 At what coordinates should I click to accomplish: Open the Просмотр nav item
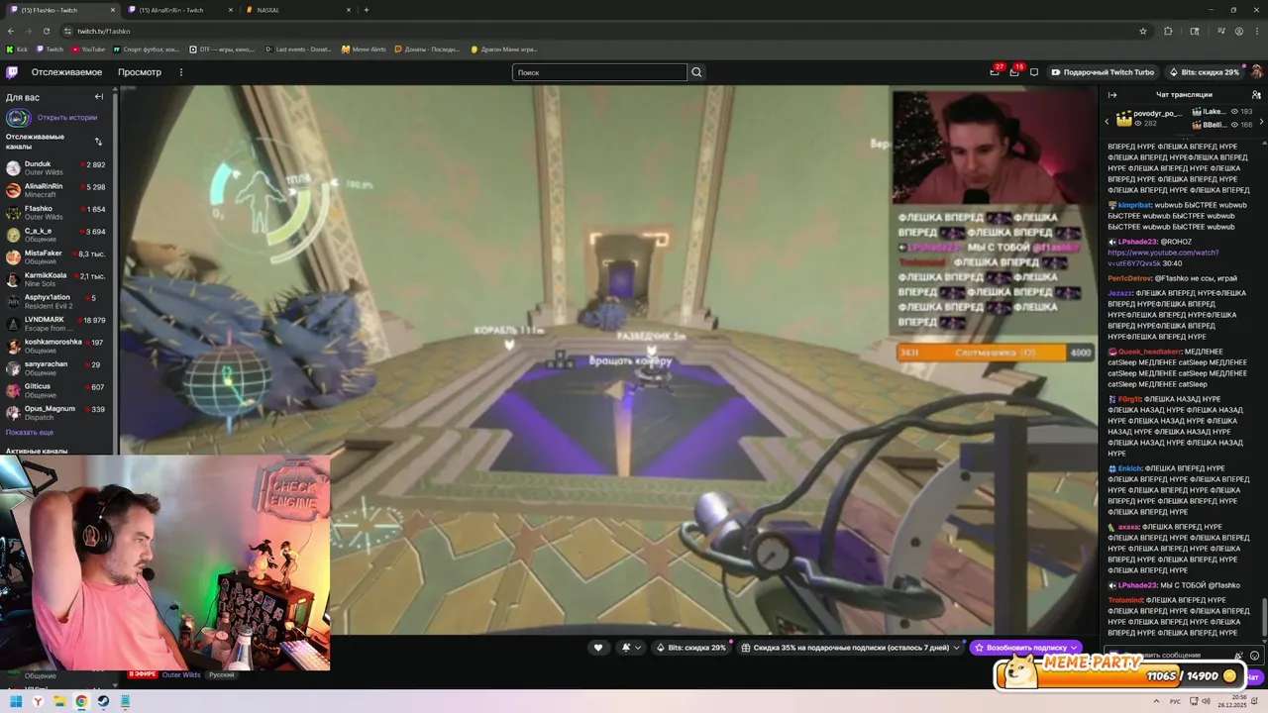tap(140, 72)
